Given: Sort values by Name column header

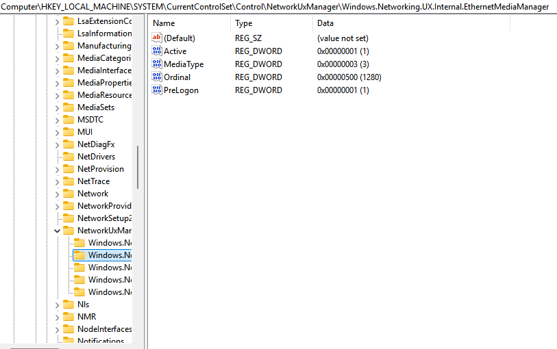Looking at the screenshot, I should [189, 23].
